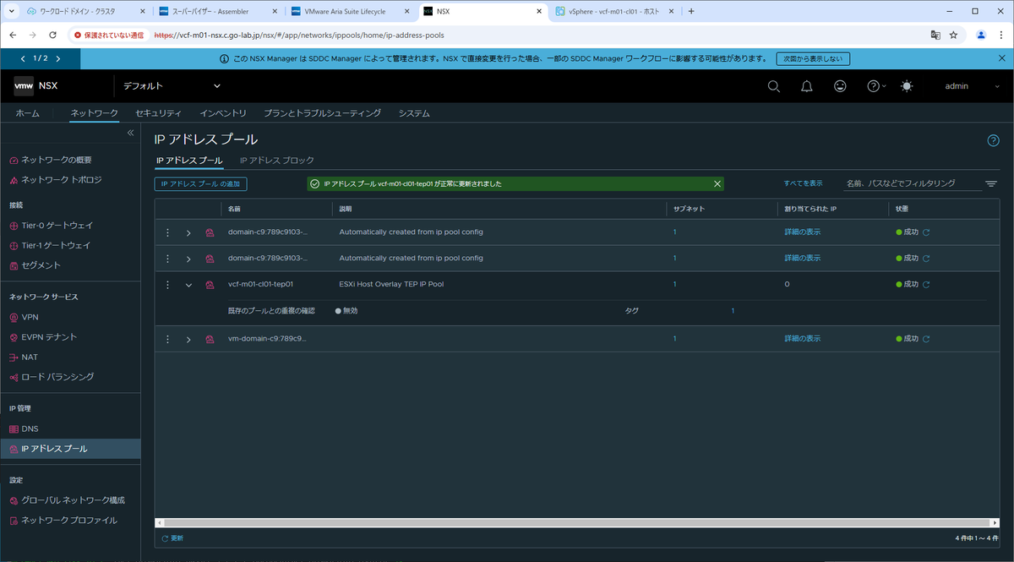The width and height of the screenshot is (1014, 562).
Task: Click the pool icon of vcf-m01-cl01-tep01
Action: pyautogui.click(x=210, y=285)
